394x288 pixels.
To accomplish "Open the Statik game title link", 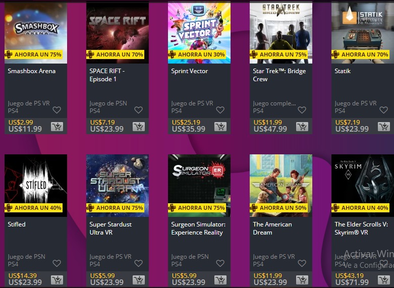I will click(x=343, y=71).
